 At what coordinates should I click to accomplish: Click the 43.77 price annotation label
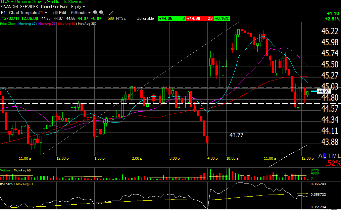click(x=236, y=135)
